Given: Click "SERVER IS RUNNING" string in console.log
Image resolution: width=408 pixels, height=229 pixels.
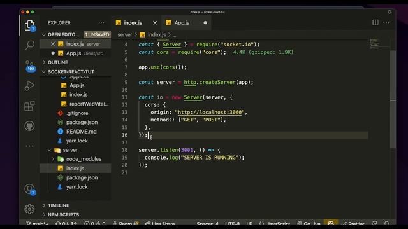Looking at the screenshot, I should click(210, 158).
